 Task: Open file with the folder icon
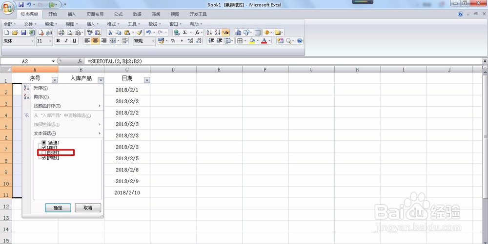pyautogui.click(x=15, y=32)
